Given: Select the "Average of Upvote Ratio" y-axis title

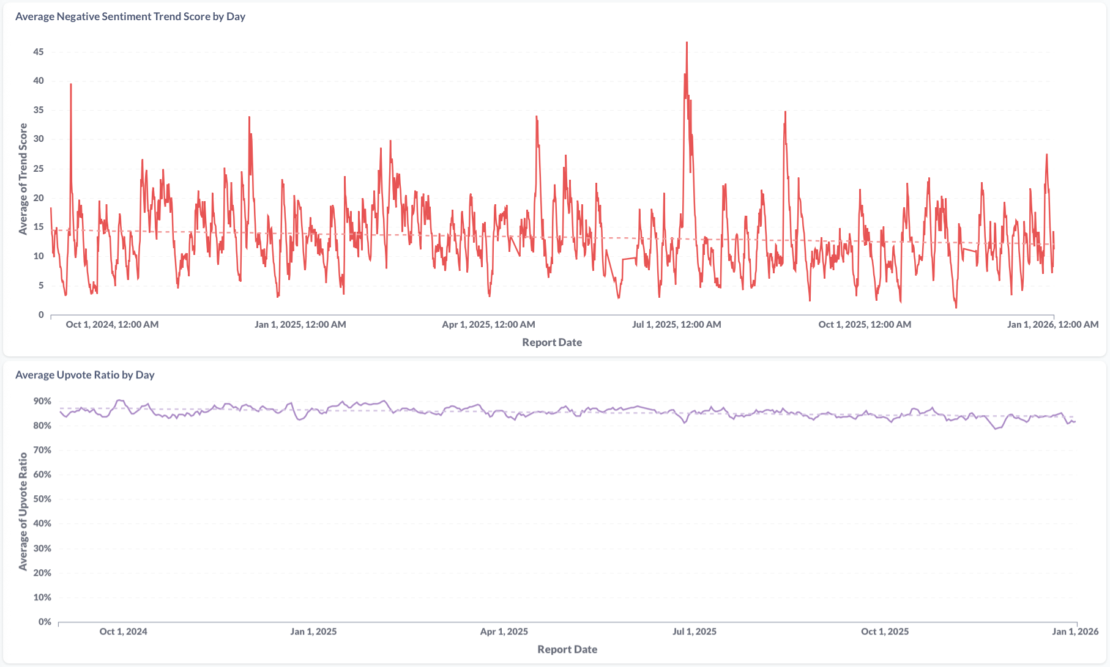Looking at the screenshot, I should pos(23,511).
